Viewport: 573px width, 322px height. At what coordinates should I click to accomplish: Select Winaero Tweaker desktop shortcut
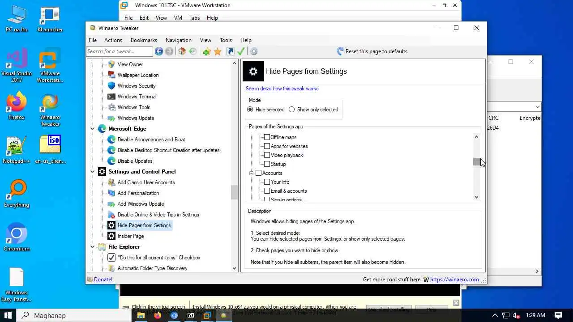pyautogui.click(x=50, y=110)
